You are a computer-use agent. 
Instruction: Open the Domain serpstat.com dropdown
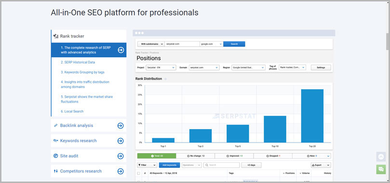204,67
